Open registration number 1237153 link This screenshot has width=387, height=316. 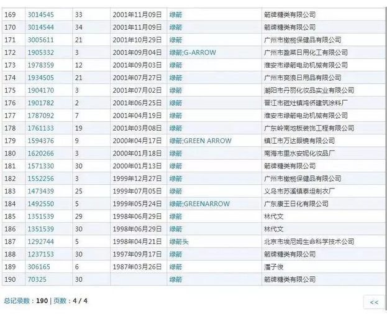(41, 254)
